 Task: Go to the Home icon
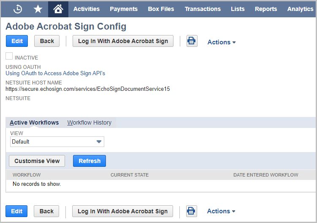click(x=58, y=9)
